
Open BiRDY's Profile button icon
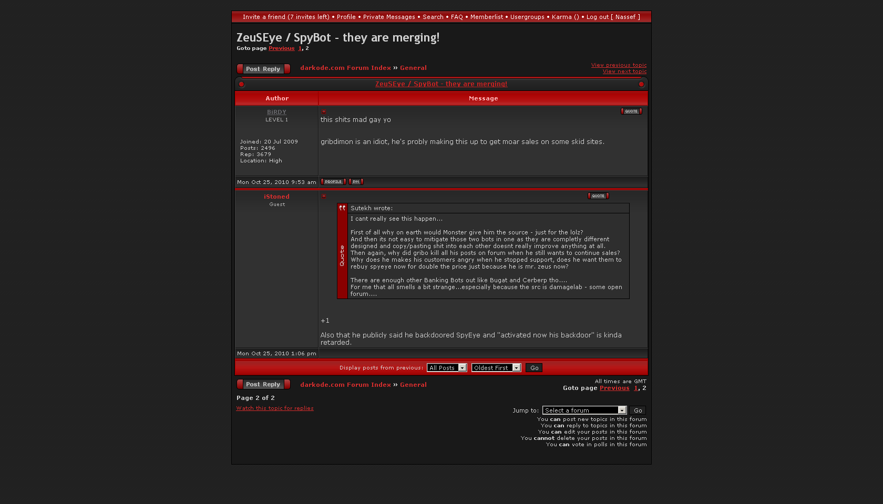(x=333, y=182)
